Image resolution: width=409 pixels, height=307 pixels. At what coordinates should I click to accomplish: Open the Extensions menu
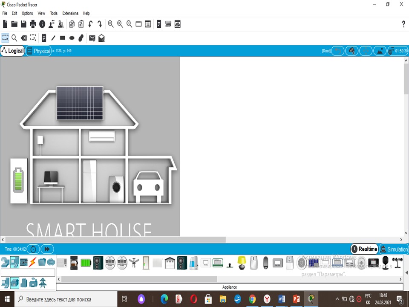click(x=70, y=13)
